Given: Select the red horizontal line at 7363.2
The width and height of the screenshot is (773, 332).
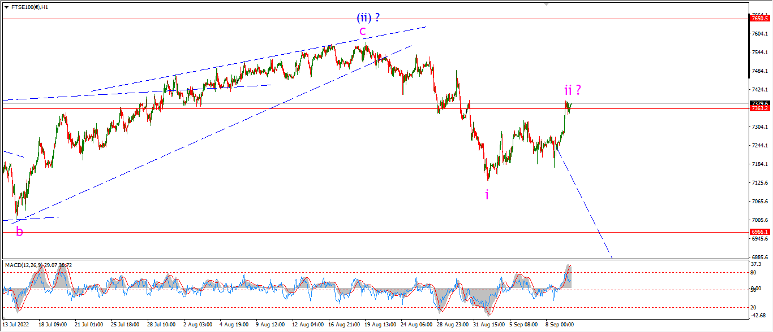Looking at the screenshot, I should tap(373, 108).
